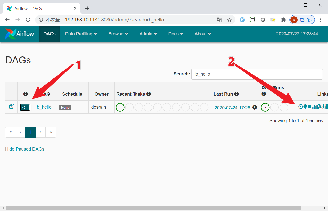Click the Google Translate icon in address bar
Image resolution: width=328 pixels, height=211 pixels.
pos(219,20)
